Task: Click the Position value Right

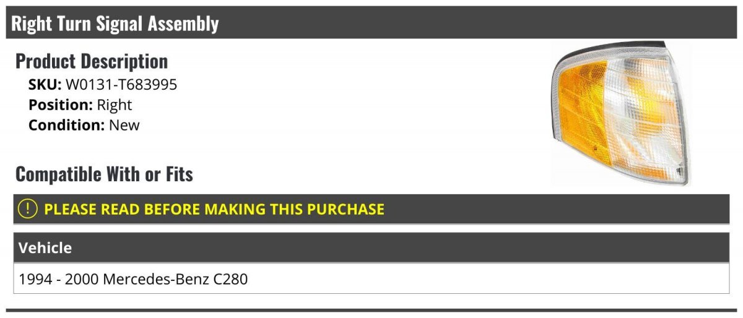Action: [115, 105]
